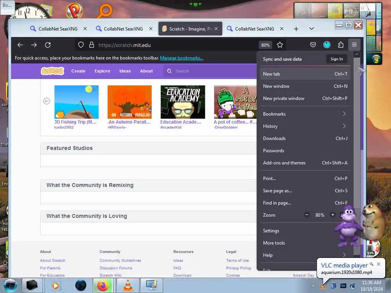Select New tab in menu
This screenshot has height=293, width=391.
[305, 74]
